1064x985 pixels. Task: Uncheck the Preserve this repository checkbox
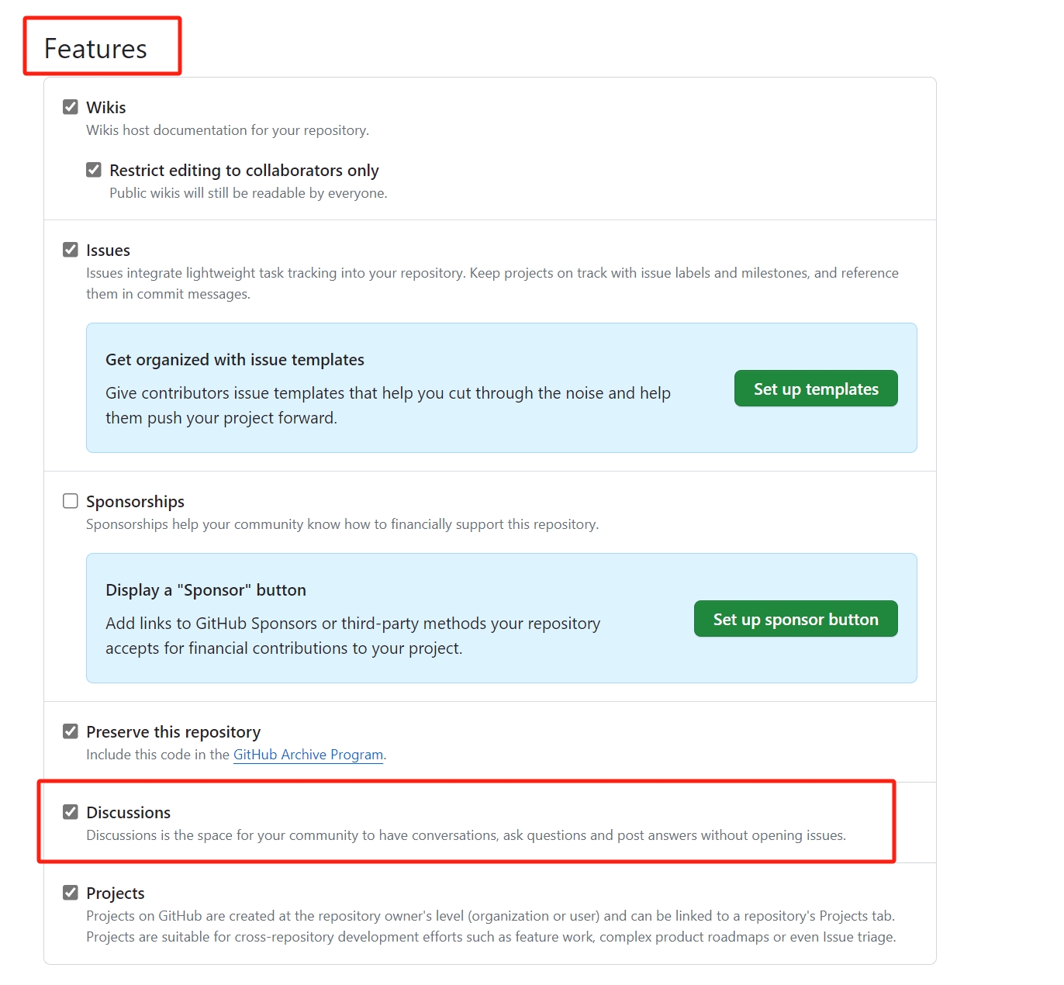[x=71, y=731]
